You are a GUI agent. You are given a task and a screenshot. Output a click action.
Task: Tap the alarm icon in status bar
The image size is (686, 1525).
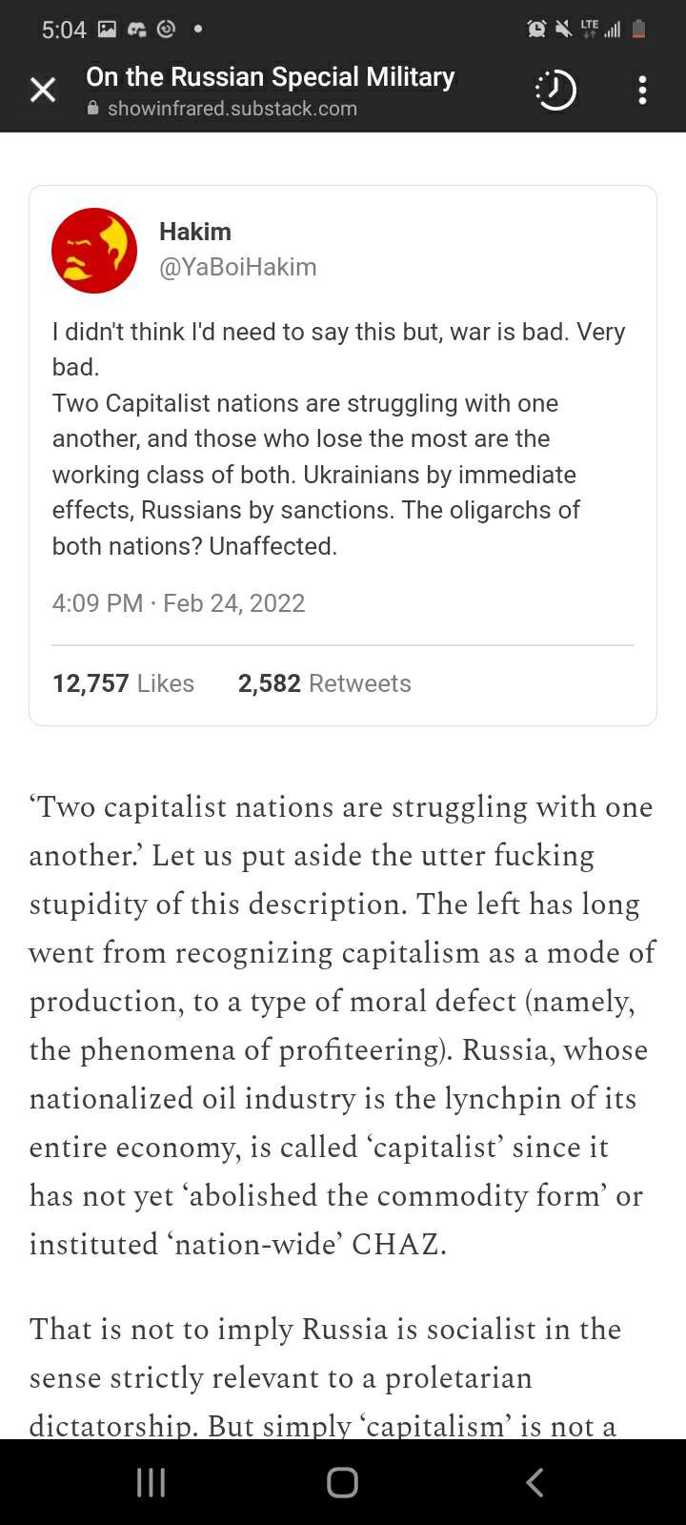(x=536, y=30)
